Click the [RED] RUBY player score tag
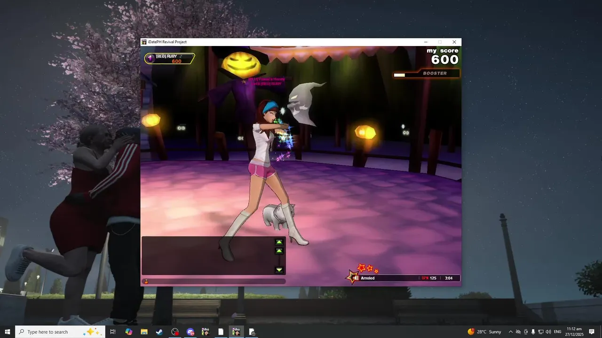Image resolution: width=602 pixels, height=338 pixels. [x=170, y=58]
